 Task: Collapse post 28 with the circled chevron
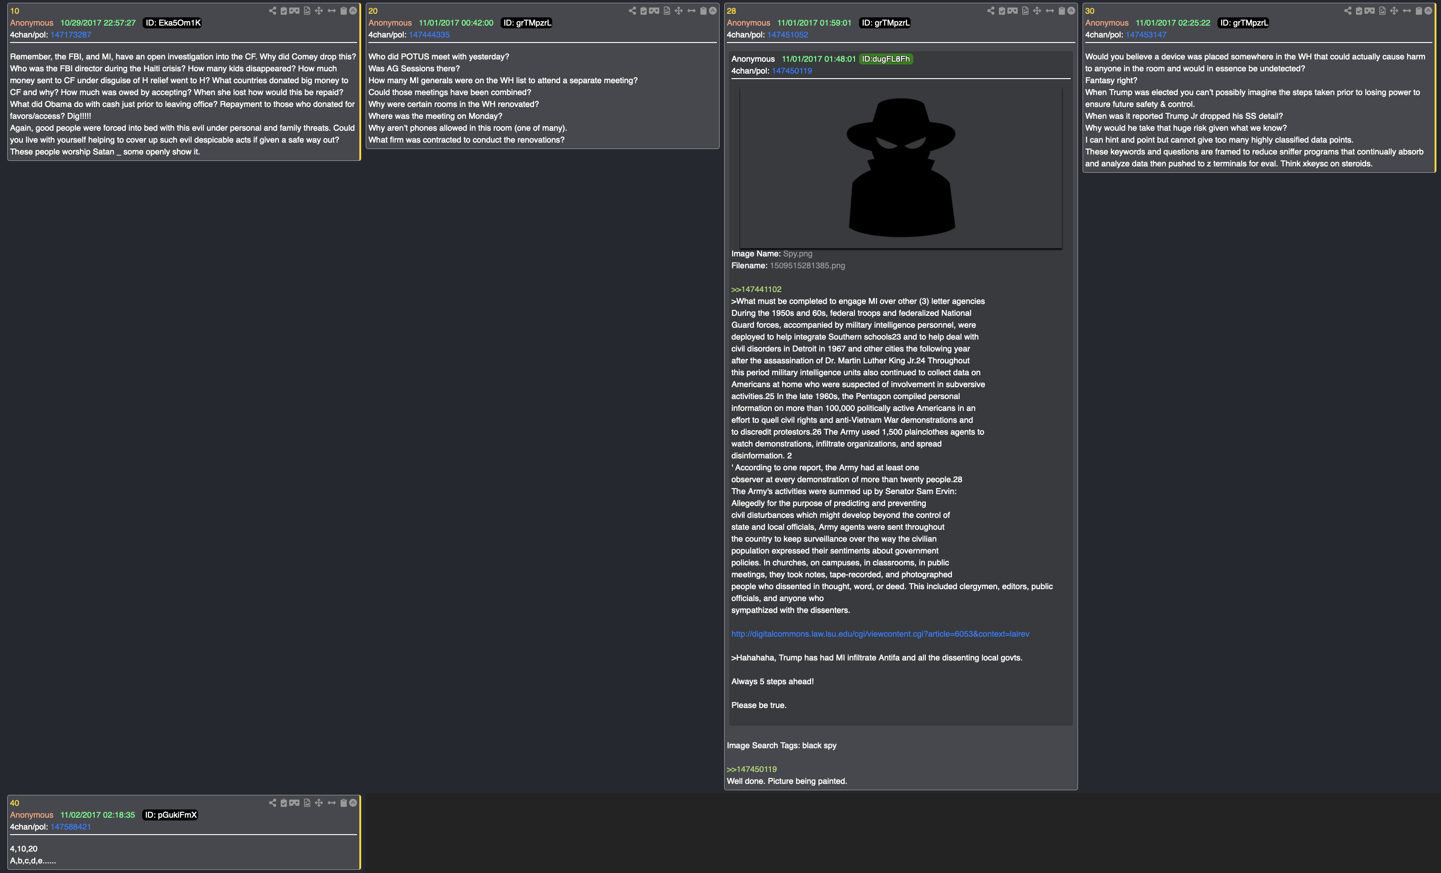1072,11
